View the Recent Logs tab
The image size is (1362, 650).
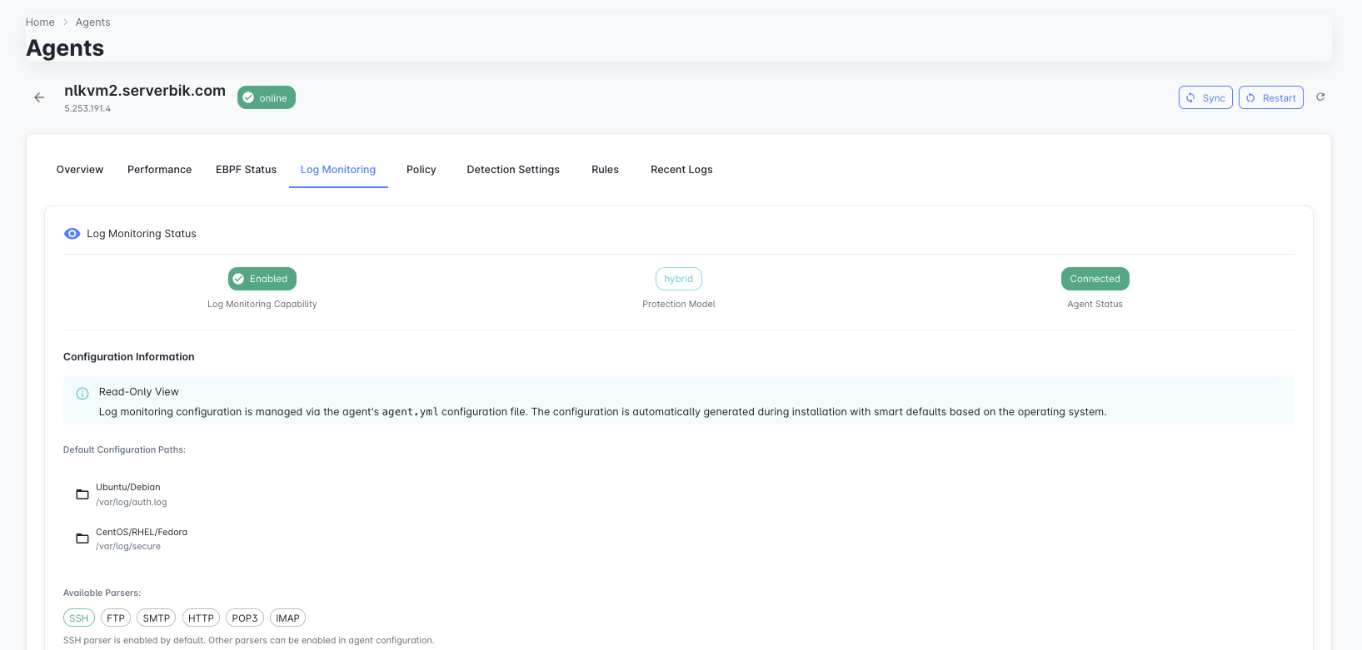pyautogui.click(x=681, y=170)
